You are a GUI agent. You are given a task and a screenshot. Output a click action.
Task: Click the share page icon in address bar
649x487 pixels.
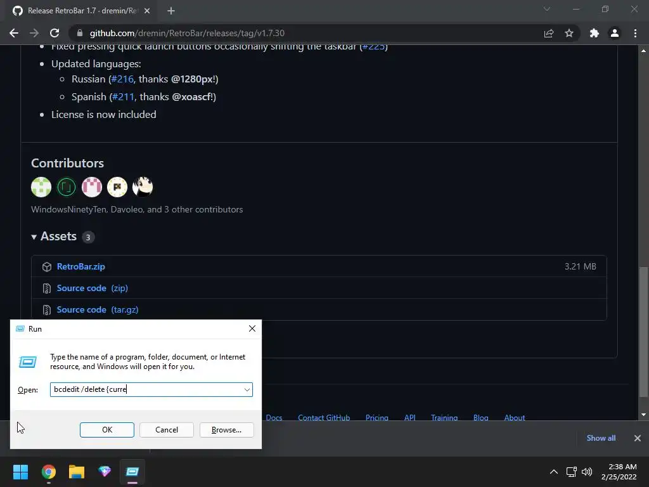tap(549, 33)
